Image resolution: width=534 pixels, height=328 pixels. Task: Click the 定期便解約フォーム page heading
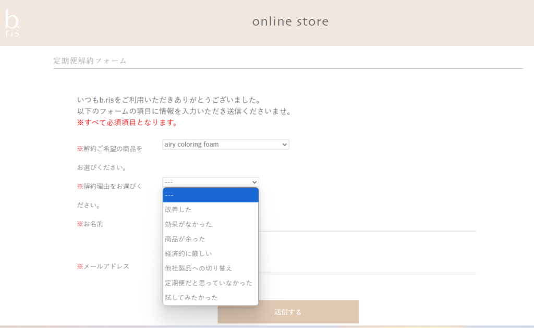(90, 60)
